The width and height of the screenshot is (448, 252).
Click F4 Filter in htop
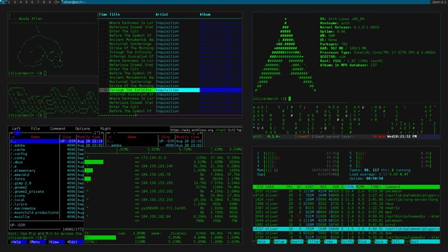pyautogui.click(x=312, y=241)
